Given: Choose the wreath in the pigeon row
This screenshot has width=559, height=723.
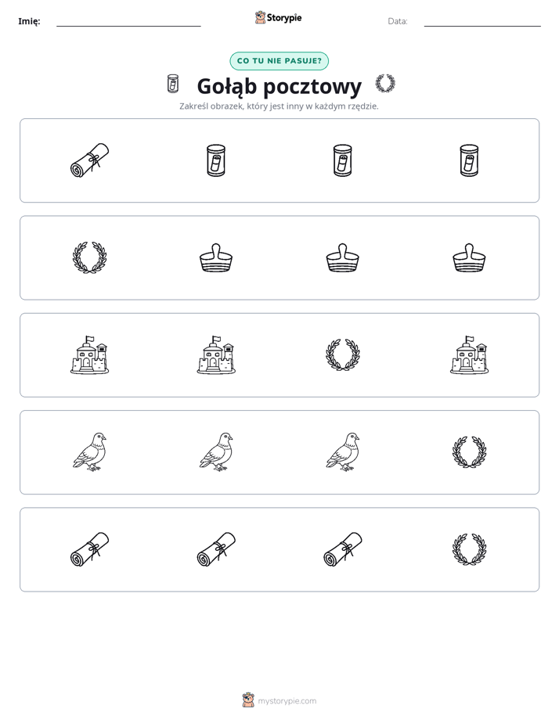Looking at the screenshot, I should [x=469, y=452].
